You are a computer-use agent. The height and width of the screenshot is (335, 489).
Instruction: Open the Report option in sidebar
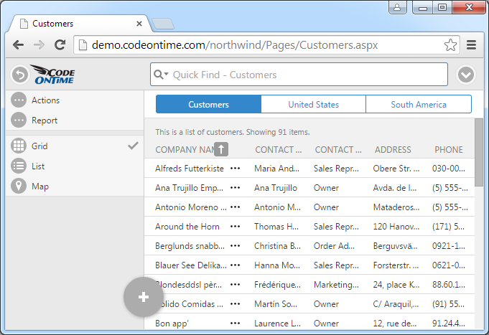pyautogui.click(x=19, y=121)
